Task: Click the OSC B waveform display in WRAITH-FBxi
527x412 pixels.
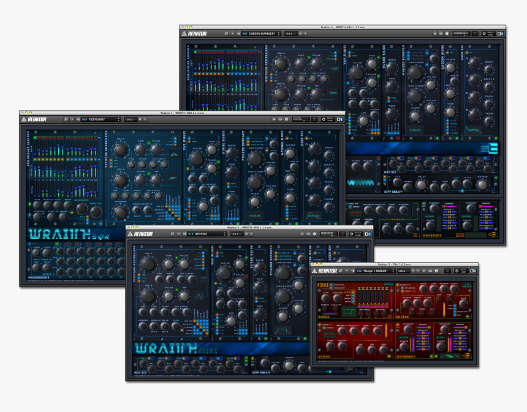Action: pos(333,92)
